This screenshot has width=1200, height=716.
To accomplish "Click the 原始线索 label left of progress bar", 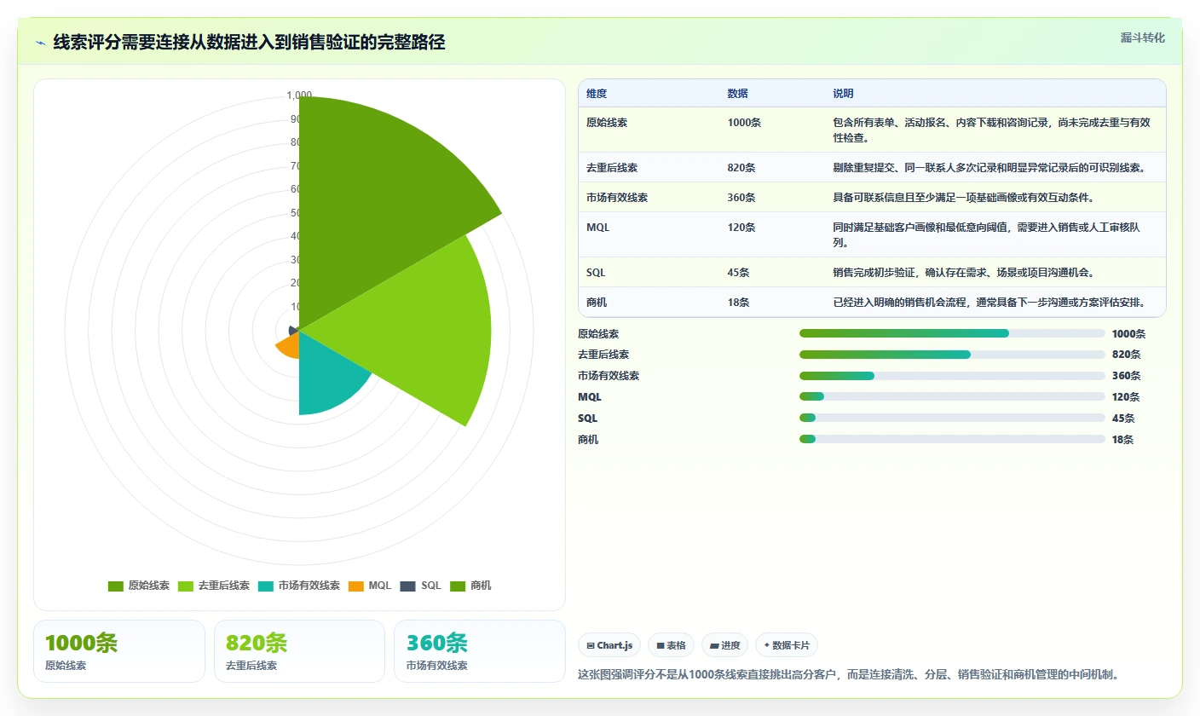I will (x=598, y=334).
